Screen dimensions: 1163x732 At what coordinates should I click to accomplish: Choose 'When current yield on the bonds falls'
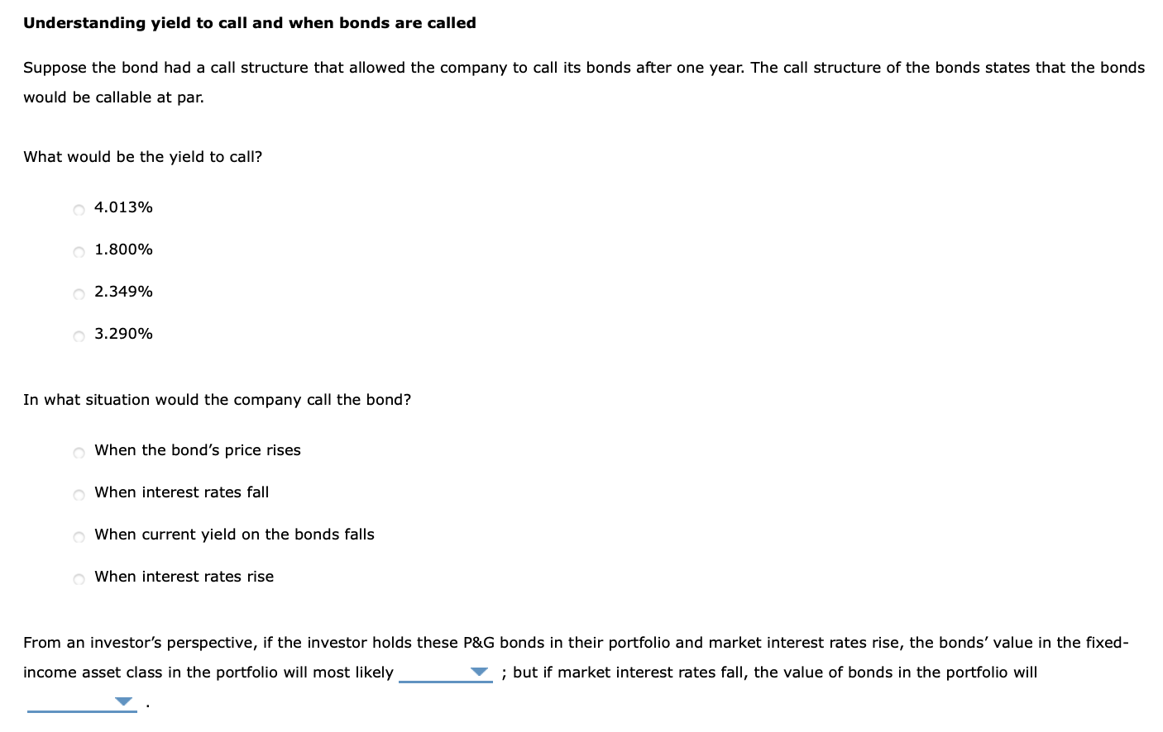[x=79, y=536]
